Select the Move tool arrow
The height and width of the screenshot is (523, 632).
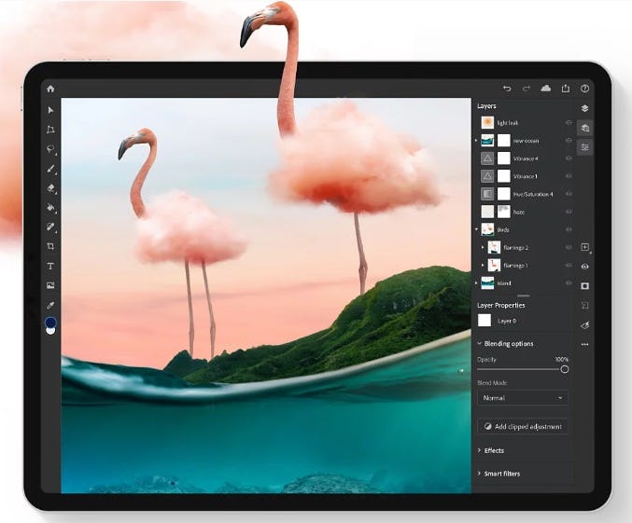[x=50, y=110]
